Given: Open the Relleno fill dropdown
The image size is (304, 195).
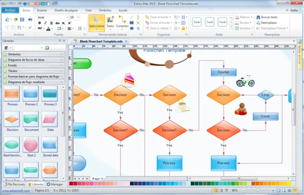Looking at the screenshot, I should point(252,17).
